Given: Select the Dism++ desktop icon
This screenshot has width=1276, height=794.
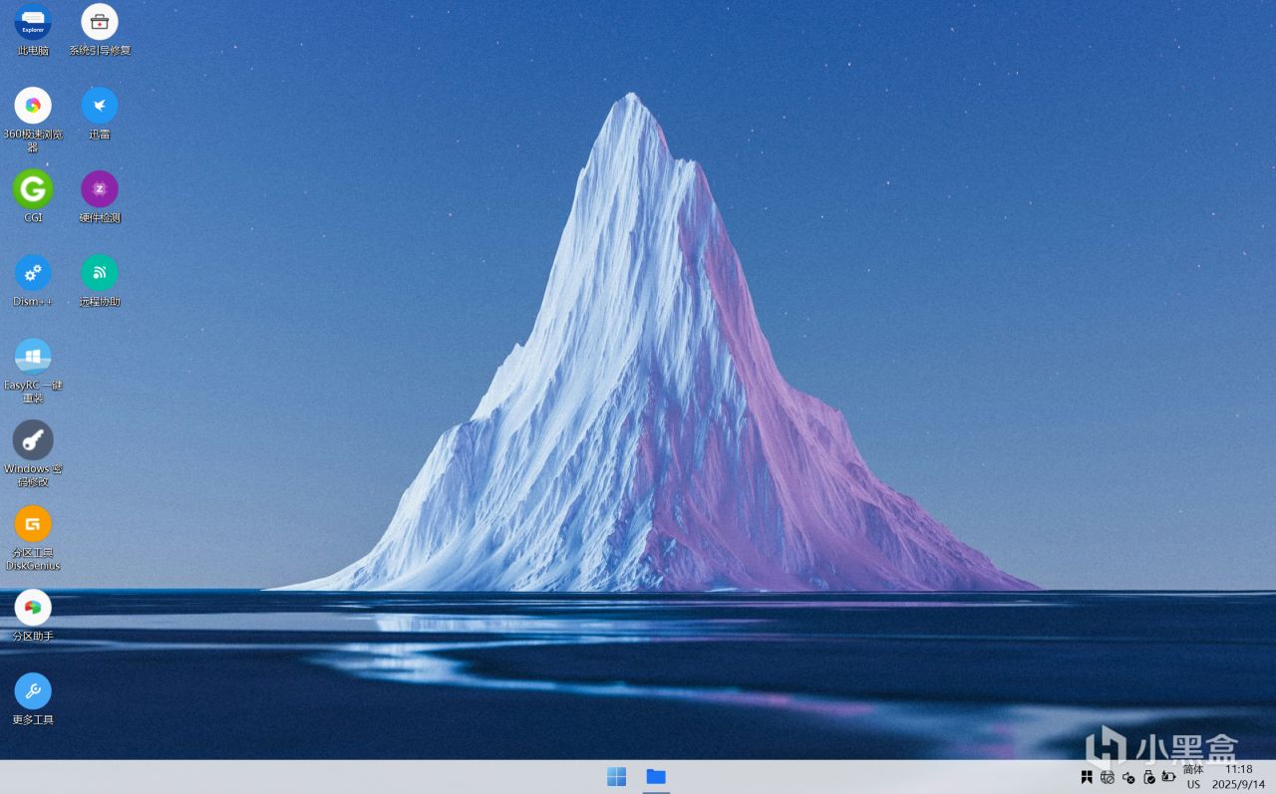Looking at the screenshot, I should pos(33,281).
